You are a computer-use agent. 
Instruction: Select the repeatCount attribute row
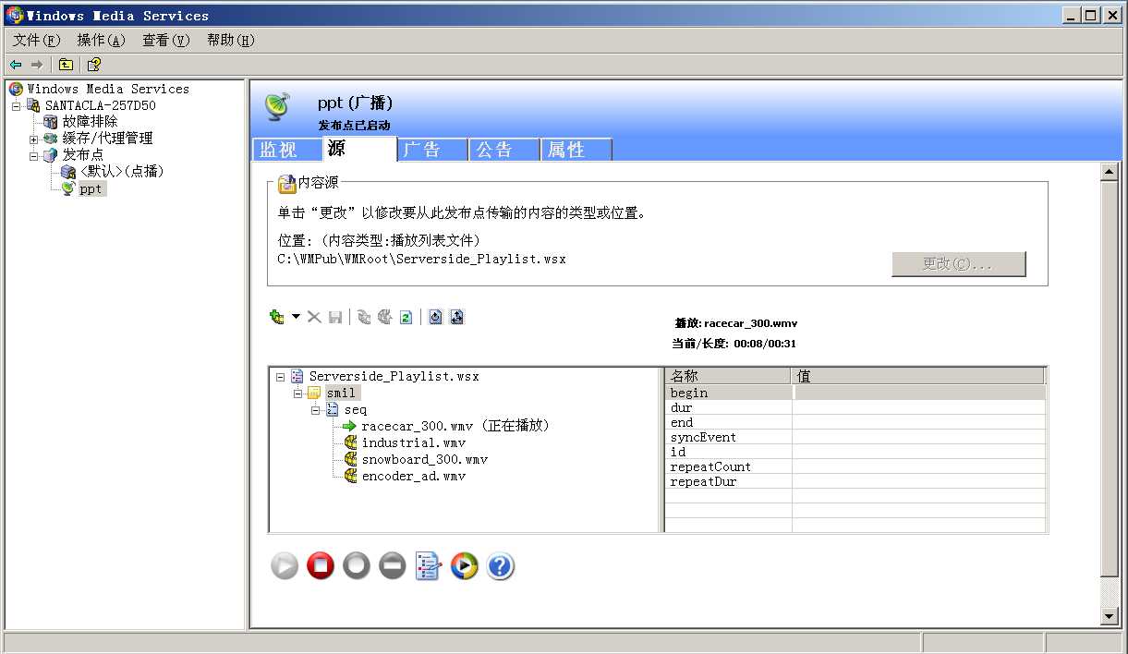pos(855,466)
